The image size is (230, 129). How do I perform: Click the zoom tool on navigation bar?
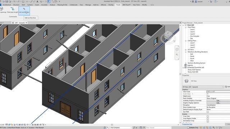click(177, 55)
